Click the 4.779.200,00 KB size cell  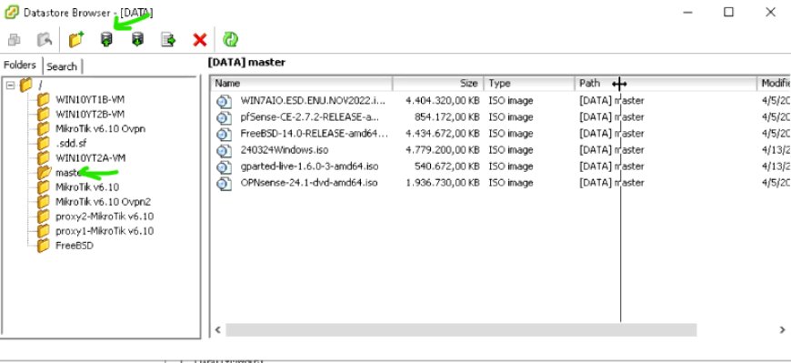442,150
